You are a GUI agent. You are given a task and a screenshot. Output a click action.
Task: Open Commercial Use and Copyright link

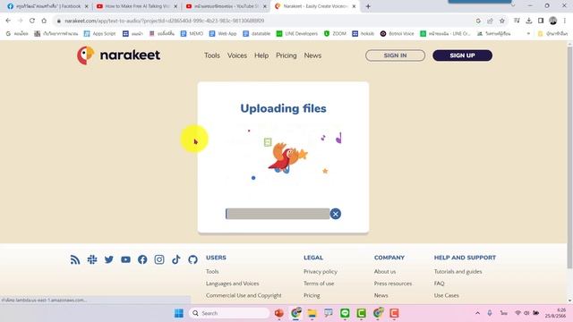(244, 295)
